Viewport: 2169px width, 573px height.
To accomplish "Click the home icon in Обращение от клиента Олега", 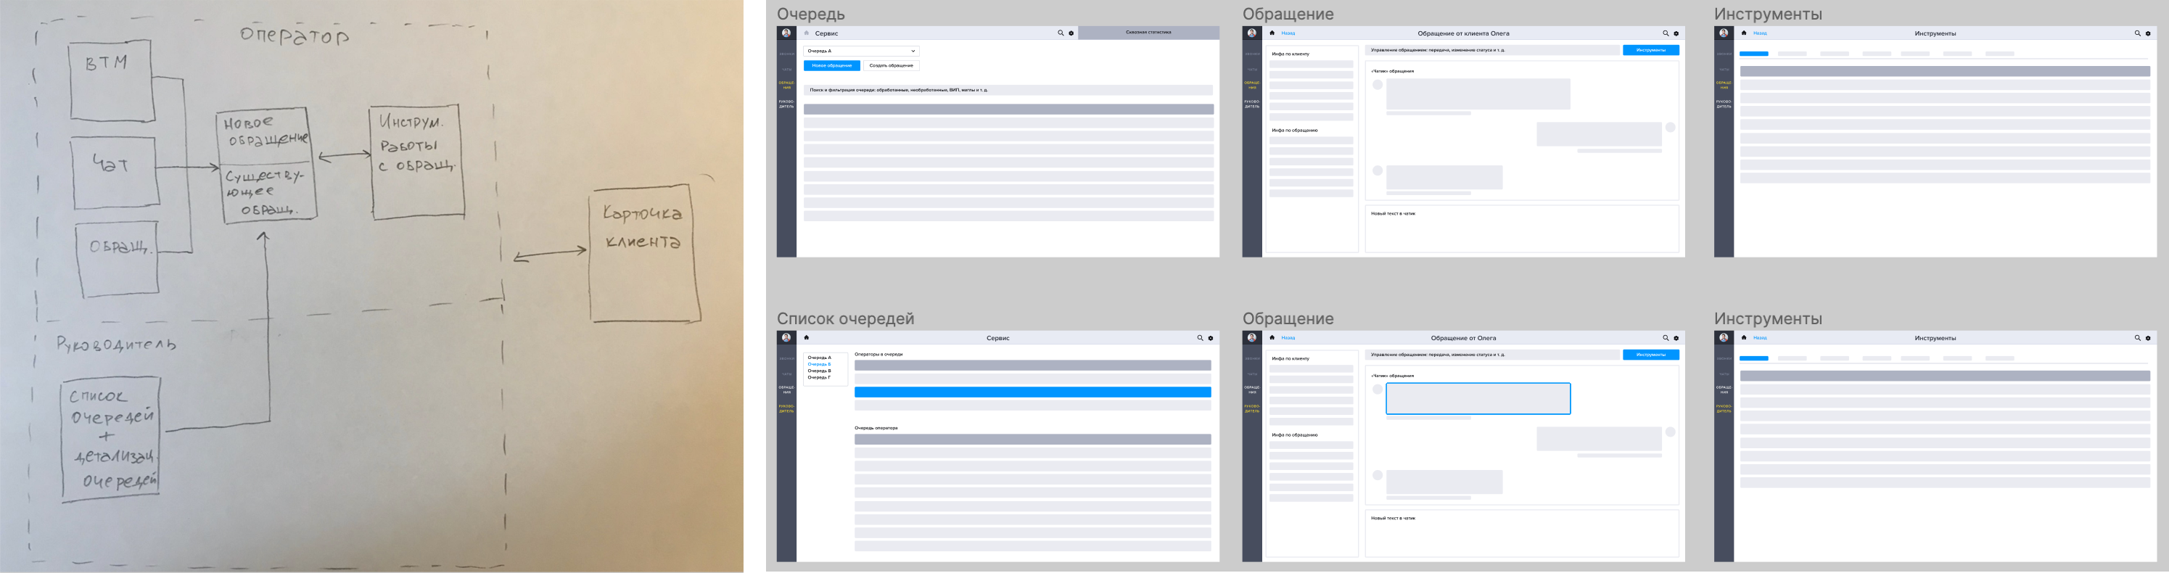I will coord(1272,33).
